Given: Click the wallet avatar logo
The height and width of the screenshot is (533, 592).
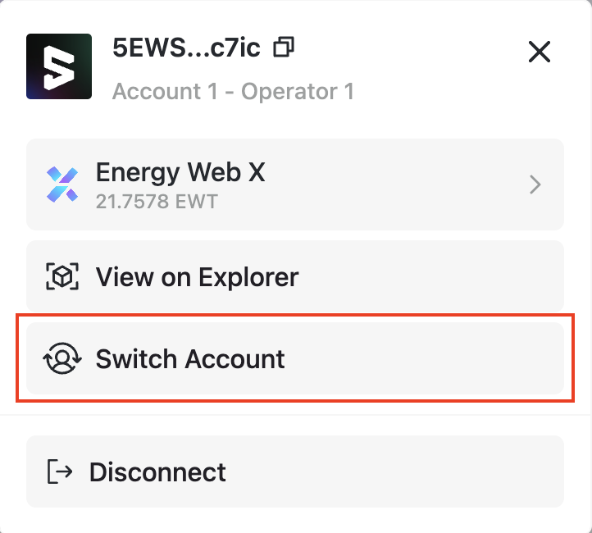Looking at the screenshot, I should pos(59,66).
